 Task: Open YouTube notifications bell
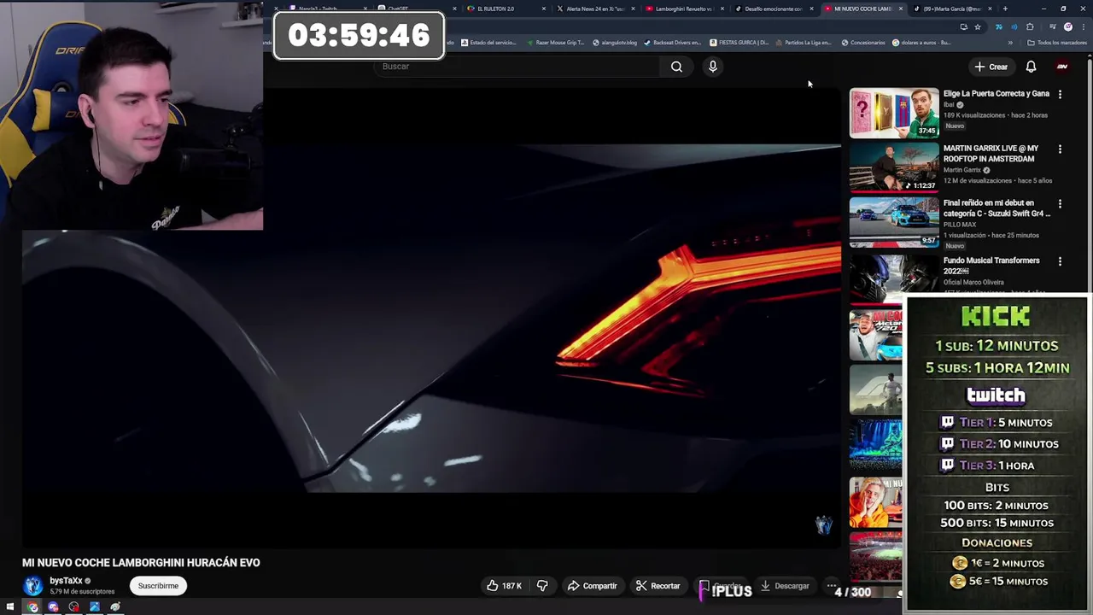coord(1031,67)
